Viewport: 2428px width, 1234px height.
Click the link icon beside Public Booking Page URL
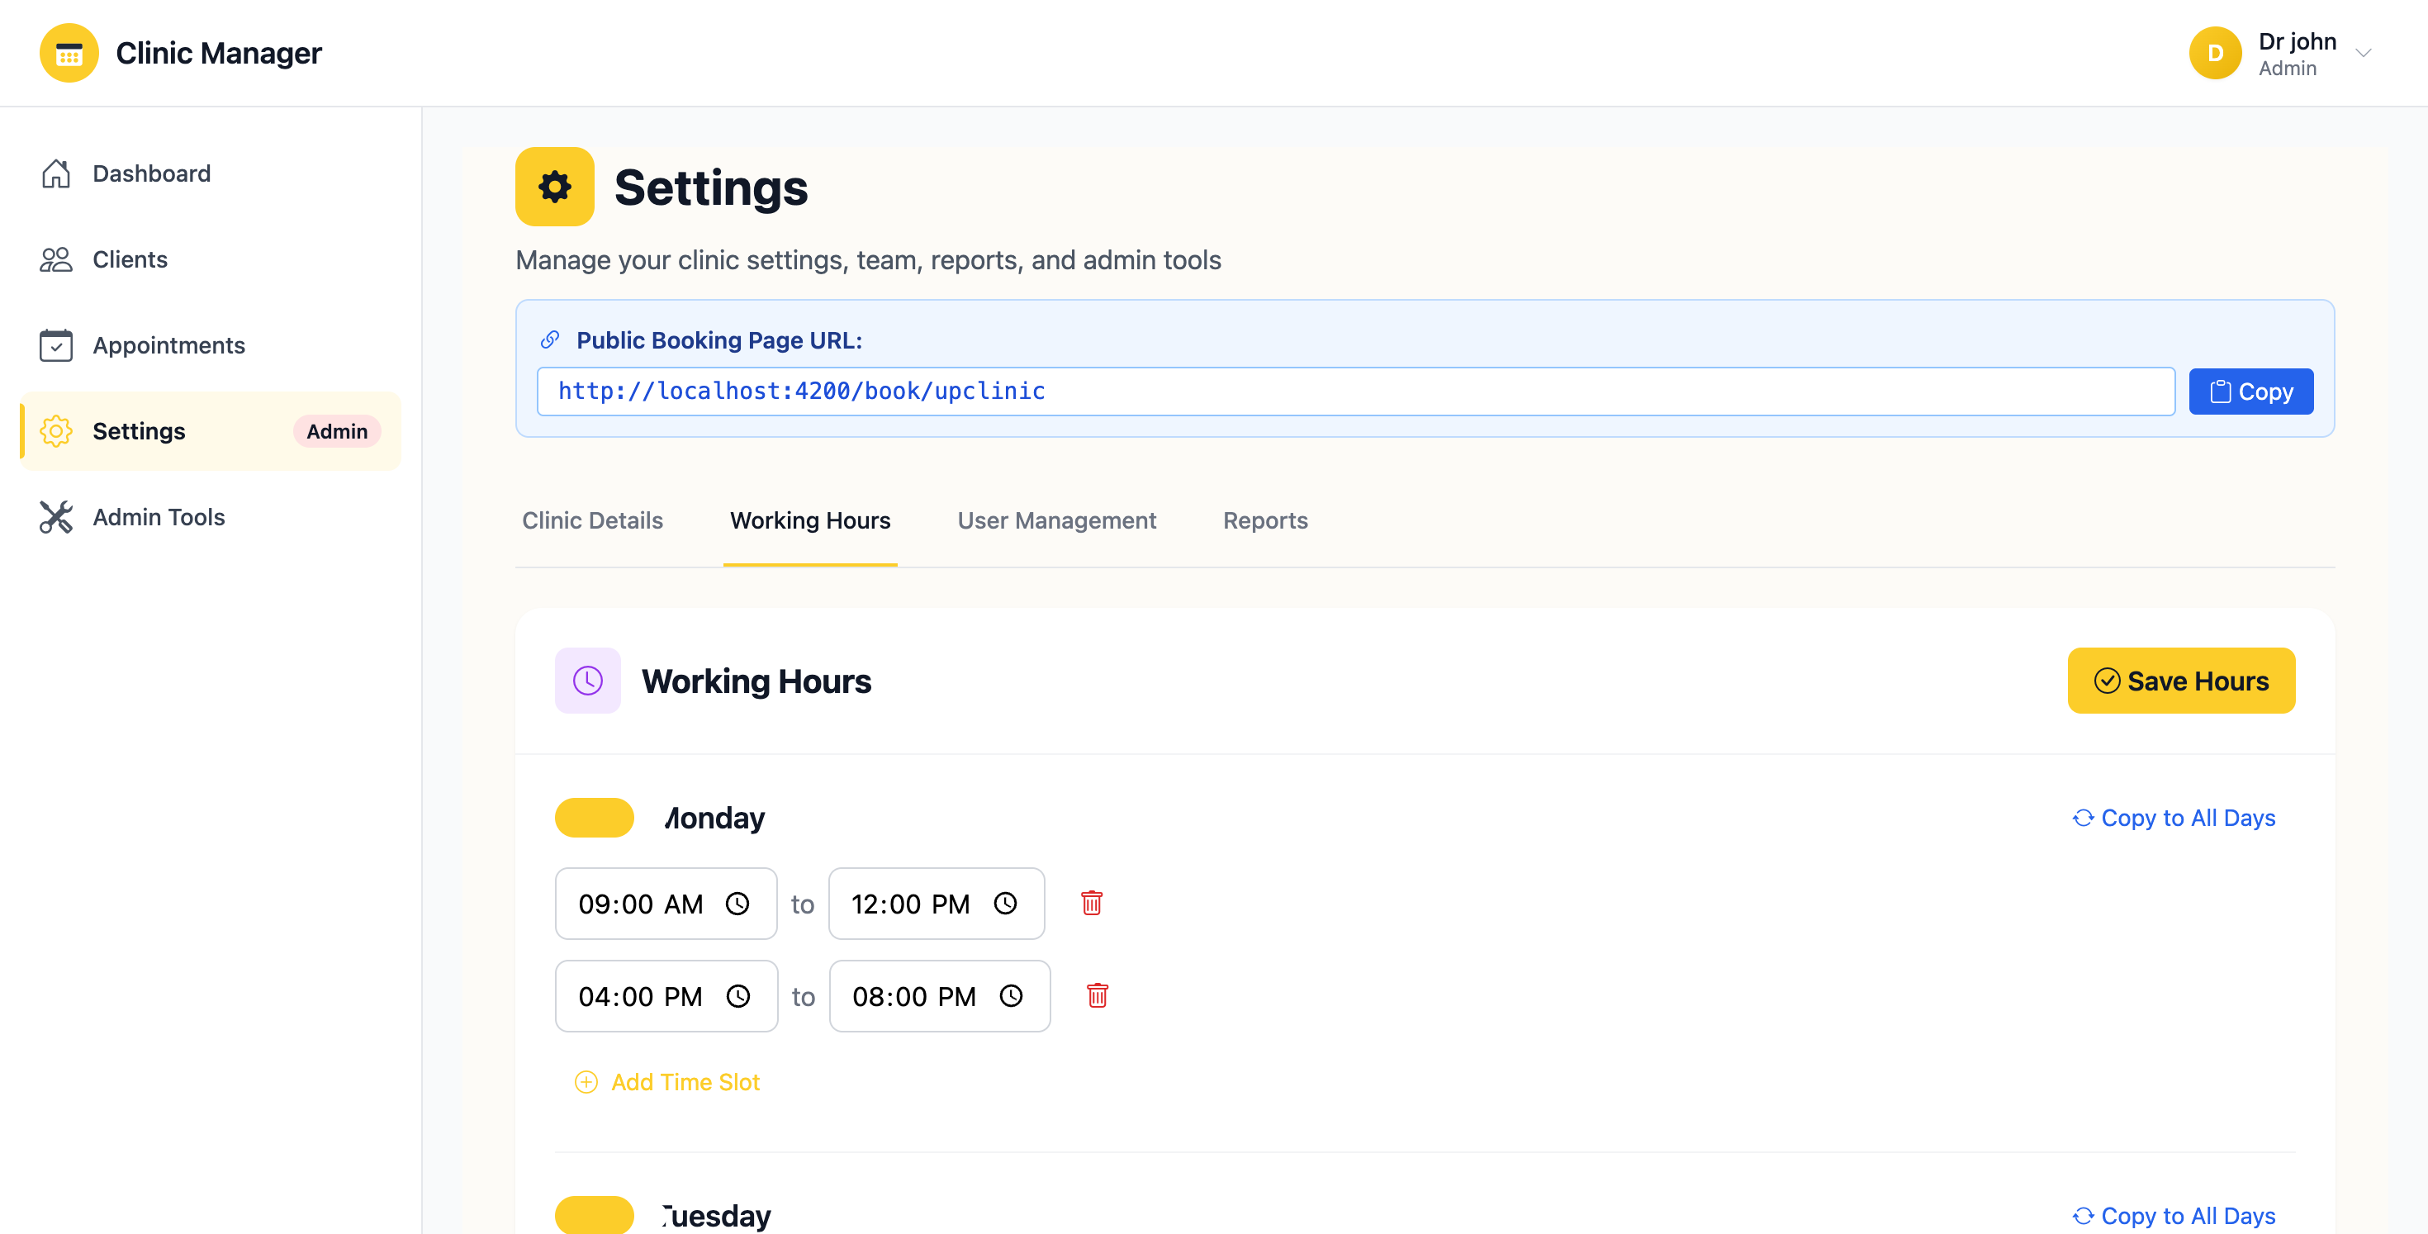(548, 339)
